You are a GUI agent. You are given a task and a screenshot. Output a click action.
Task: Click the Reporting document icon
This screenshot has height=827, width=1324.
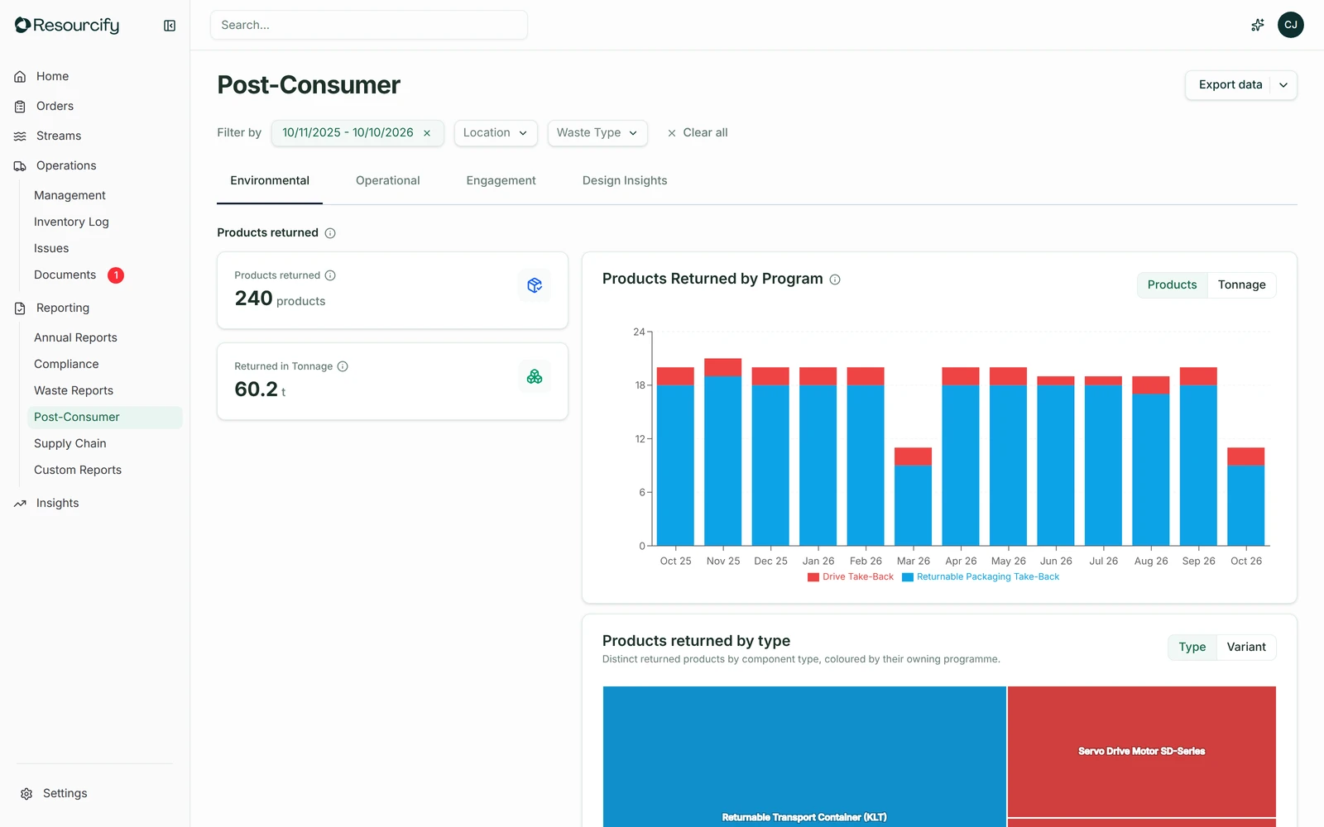click(x=20, y=308)
